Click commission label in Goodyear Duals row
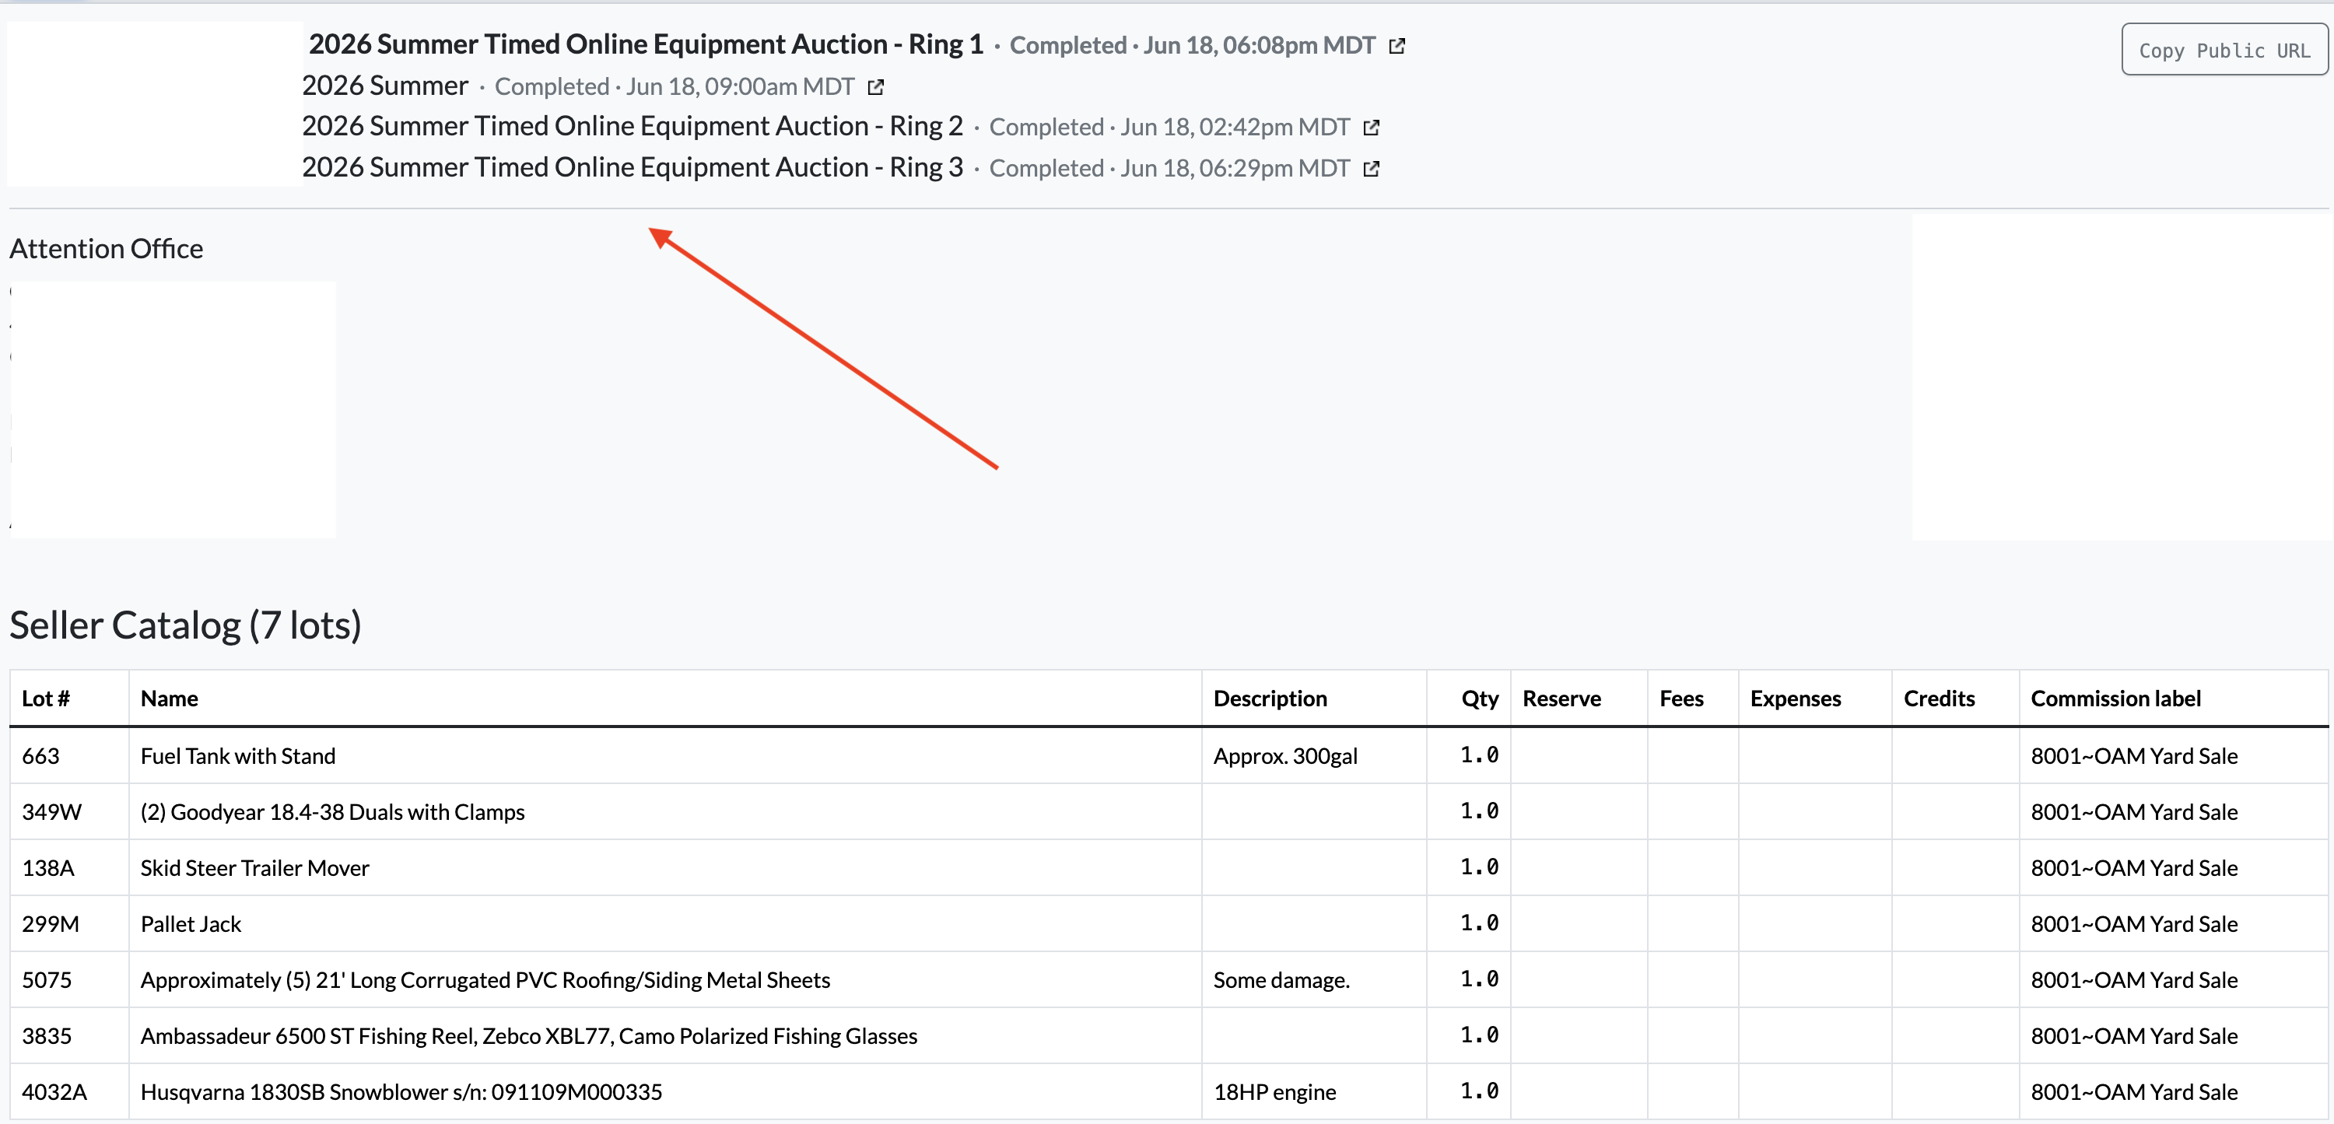Image resolution: width=2334 pixels, height=1124 pixels. click(x=2134, y=812)
